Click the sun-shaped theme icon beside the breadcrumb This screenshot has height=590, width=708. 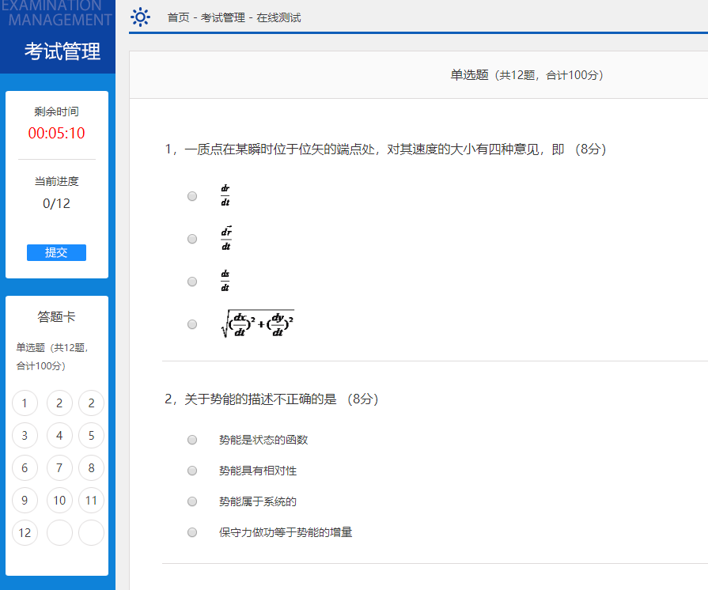pos(141,17)
